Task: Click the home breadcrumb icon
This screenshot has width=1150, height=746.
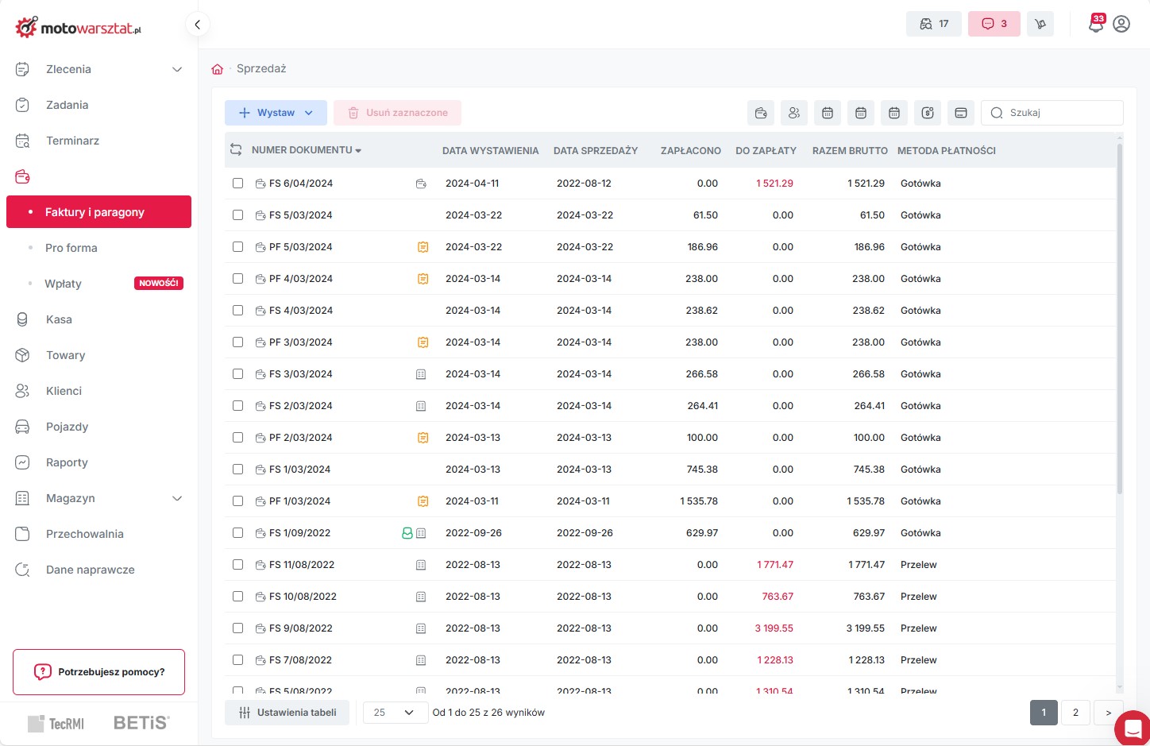Action: 218,69
